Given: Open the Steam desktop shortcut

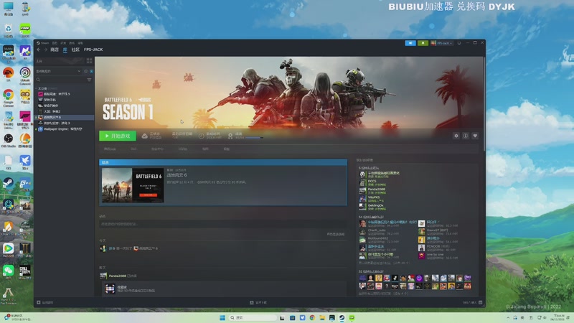Looking at the screenshot, I should click(8, 184).
